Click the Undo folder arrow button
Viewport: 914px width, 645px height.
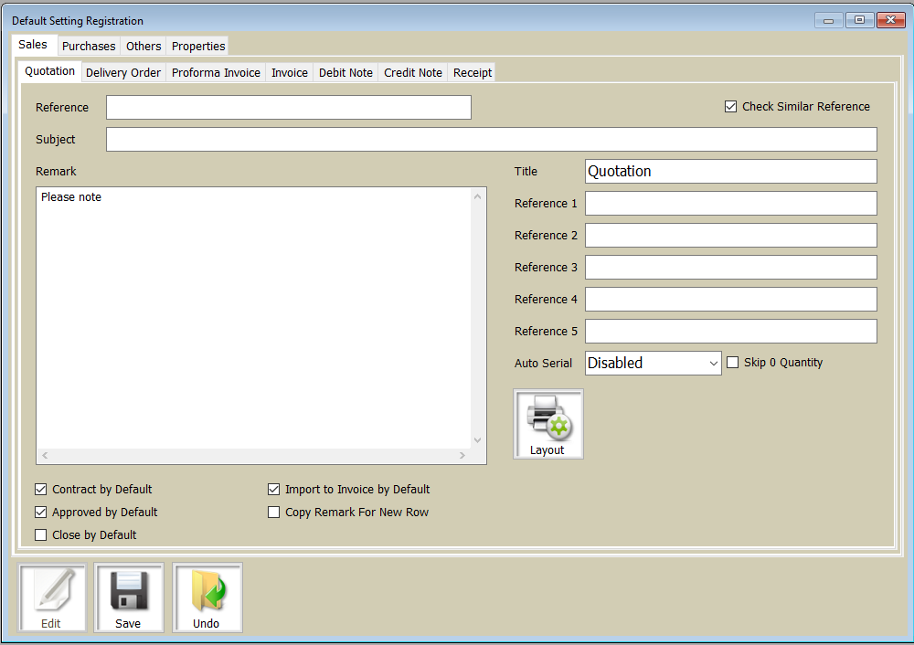[207, 597]
